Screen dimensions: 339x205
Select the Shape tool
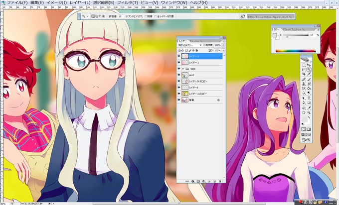pyautogui.click(x=309, y=103)
